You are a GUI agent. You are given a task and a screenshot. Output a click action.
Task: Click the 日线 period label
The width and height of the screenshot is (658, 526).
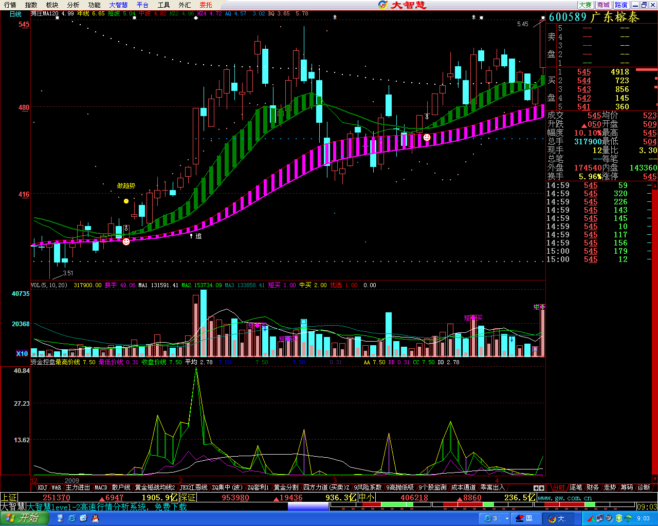coord(15,14)
